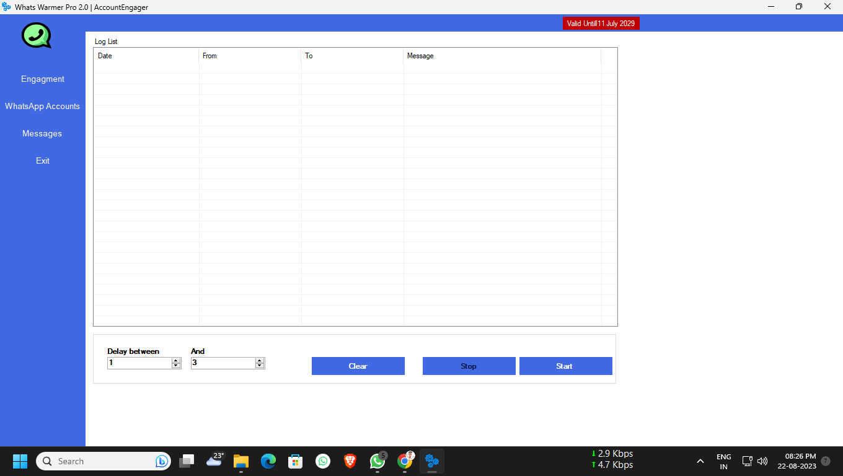843x476 pixels.
Task: Click the Log List label
Action: click(x=106, y=42)
